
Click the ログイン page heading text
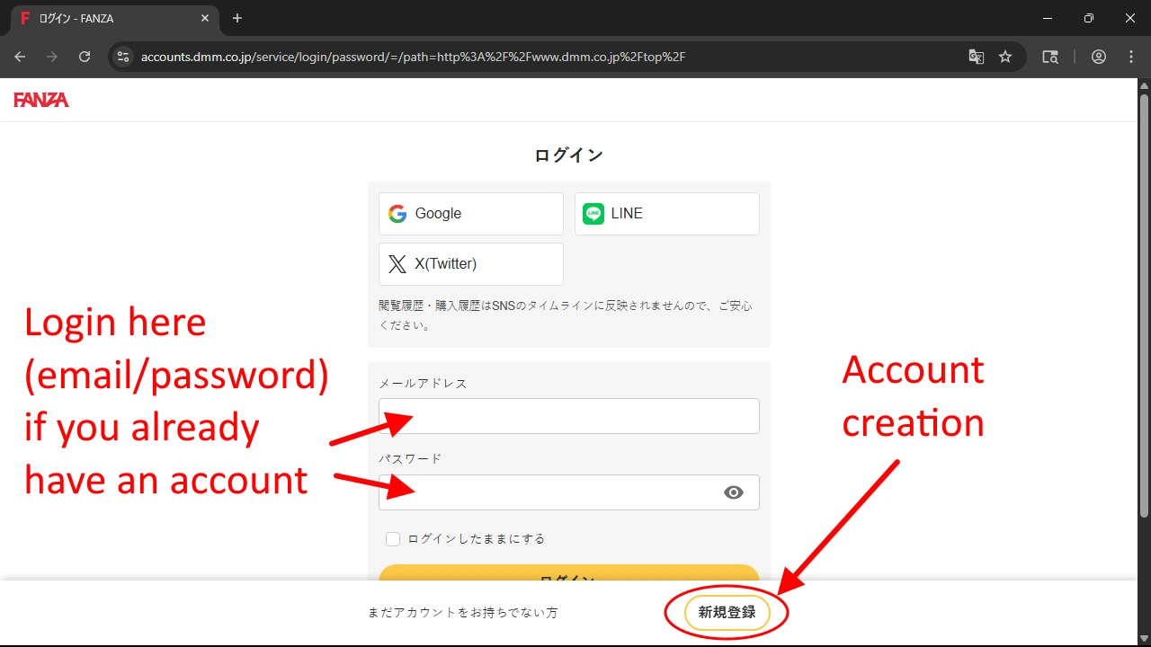[568, 155]
